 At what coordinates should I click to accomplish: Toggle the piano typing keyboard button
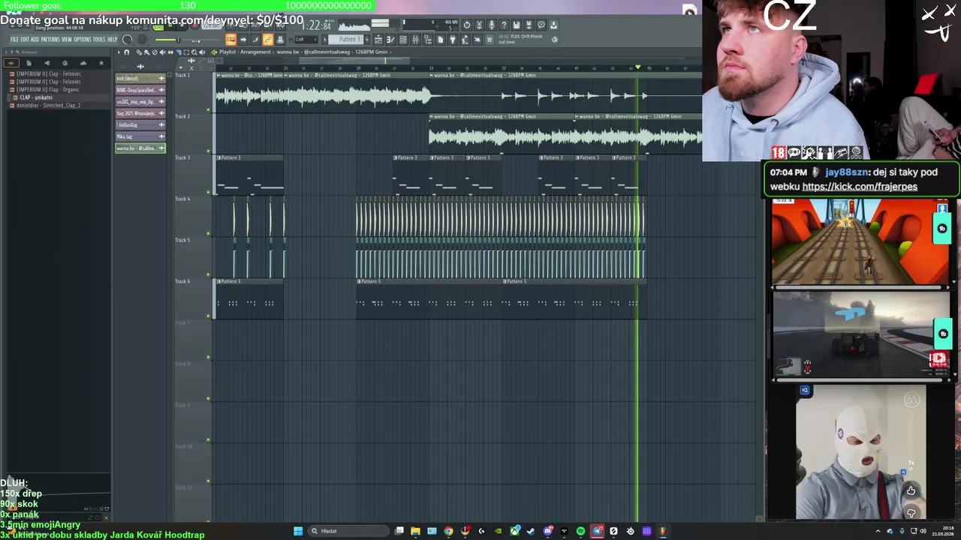click(x=230, y=40)
